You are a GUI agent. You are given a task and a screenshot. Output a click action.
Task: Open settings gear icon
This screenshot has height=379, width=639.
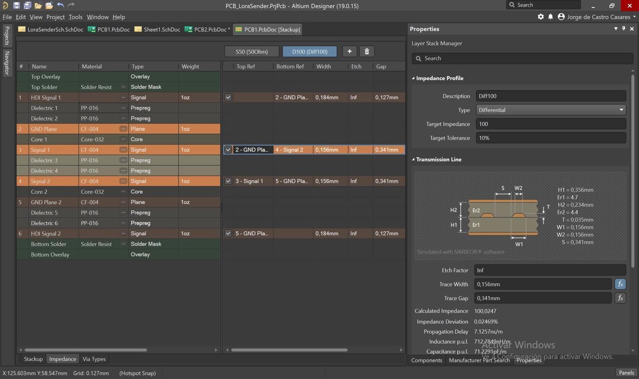(x=541, y=17)
